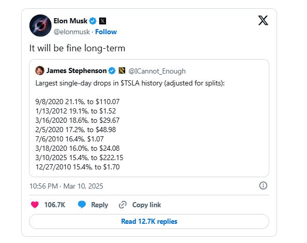307x243 pixels.
Task: Click the blue reply bubble icon
Action: pyautogui.click(x=82, y=205)
